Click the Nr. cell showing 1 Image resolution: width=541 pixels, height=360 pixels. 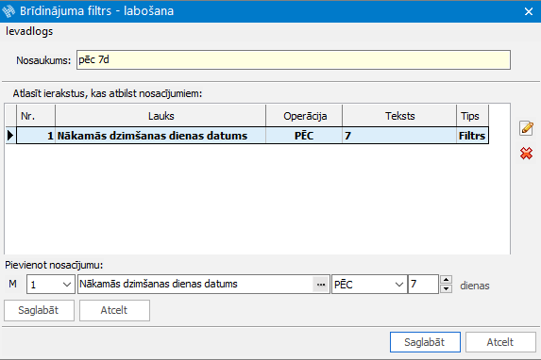(36, 136)
